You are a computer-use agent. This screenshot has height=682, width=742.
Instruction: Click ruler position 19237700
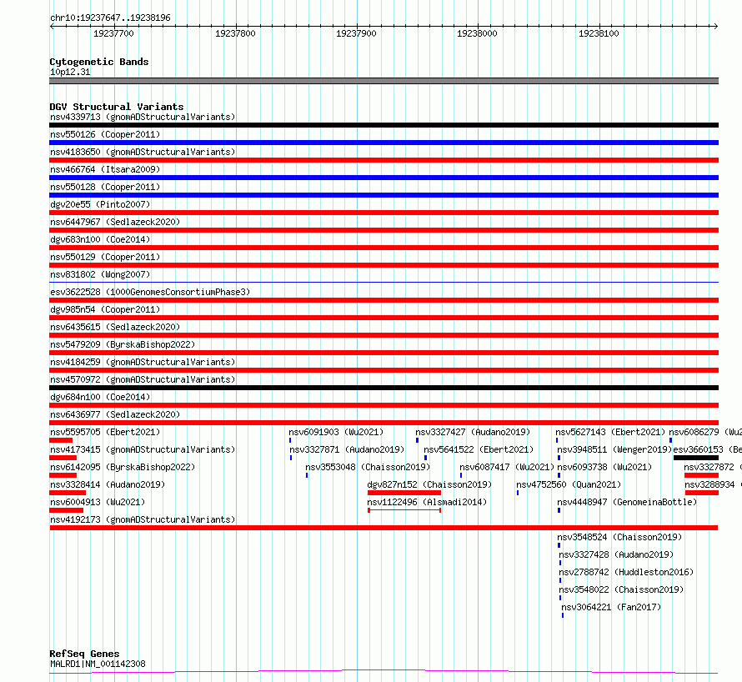(x=113, y=33)
